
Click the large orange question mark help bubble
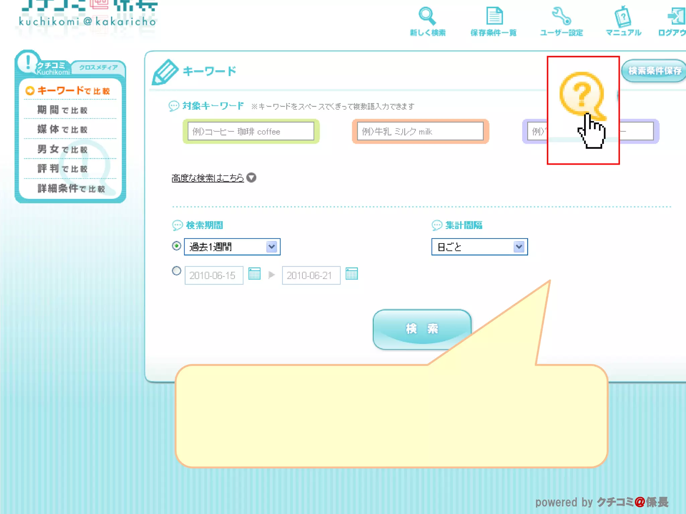(582, 96)
